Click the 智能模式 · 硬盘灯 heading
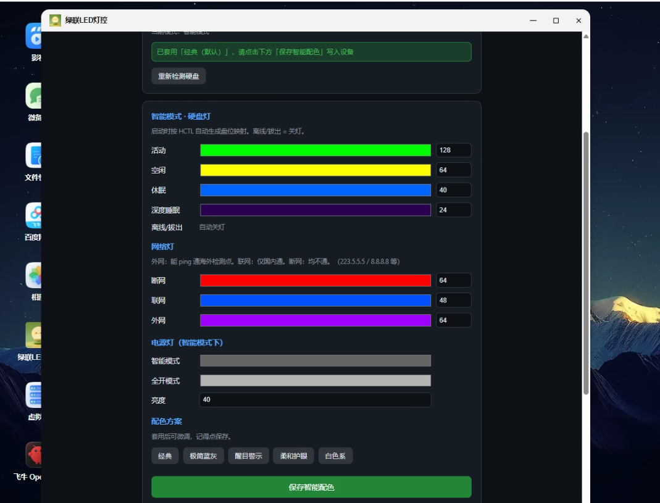Image resolution: width=660 pixels, height=503 pixels. 181,117
